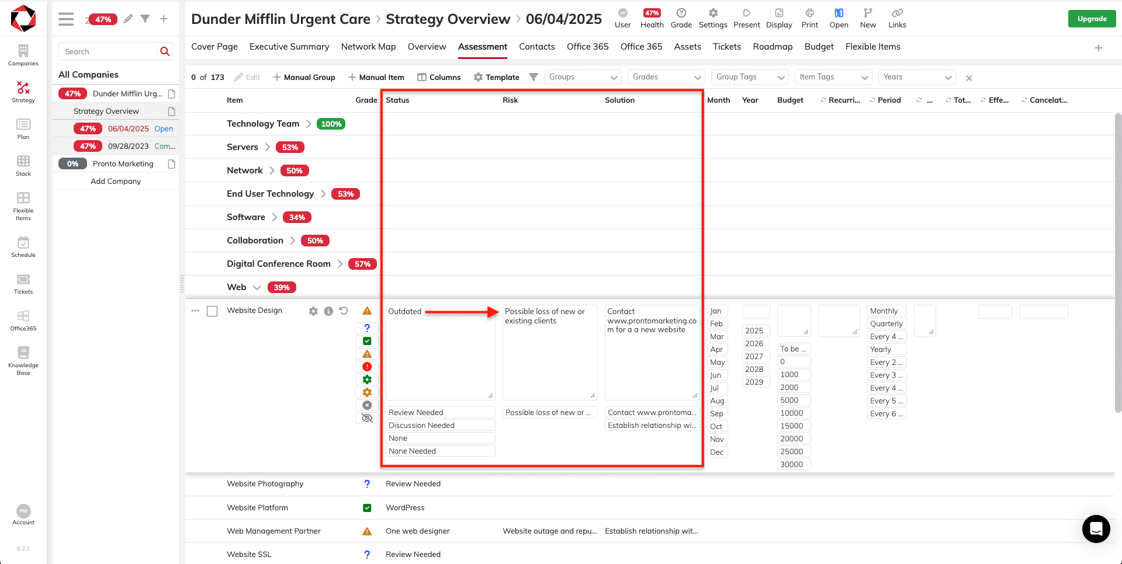
Task: Open the Grades dropdown filter
Action: (x=666, y=77)
